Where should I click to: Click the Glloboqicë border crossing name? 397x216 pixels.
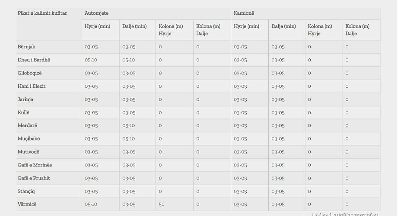coord(30,73)
